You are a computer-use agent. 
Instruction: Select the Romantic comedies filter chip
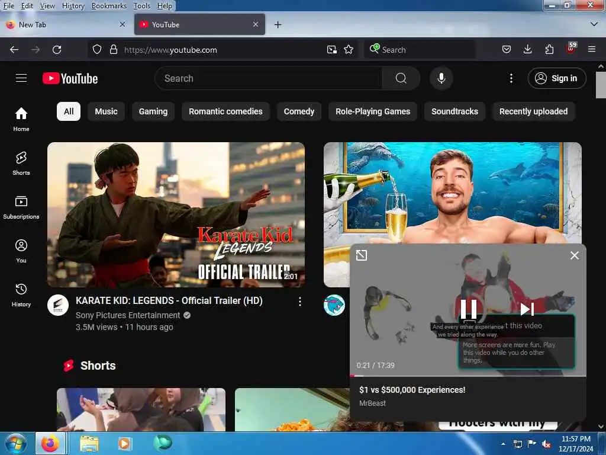click(225, 111)
